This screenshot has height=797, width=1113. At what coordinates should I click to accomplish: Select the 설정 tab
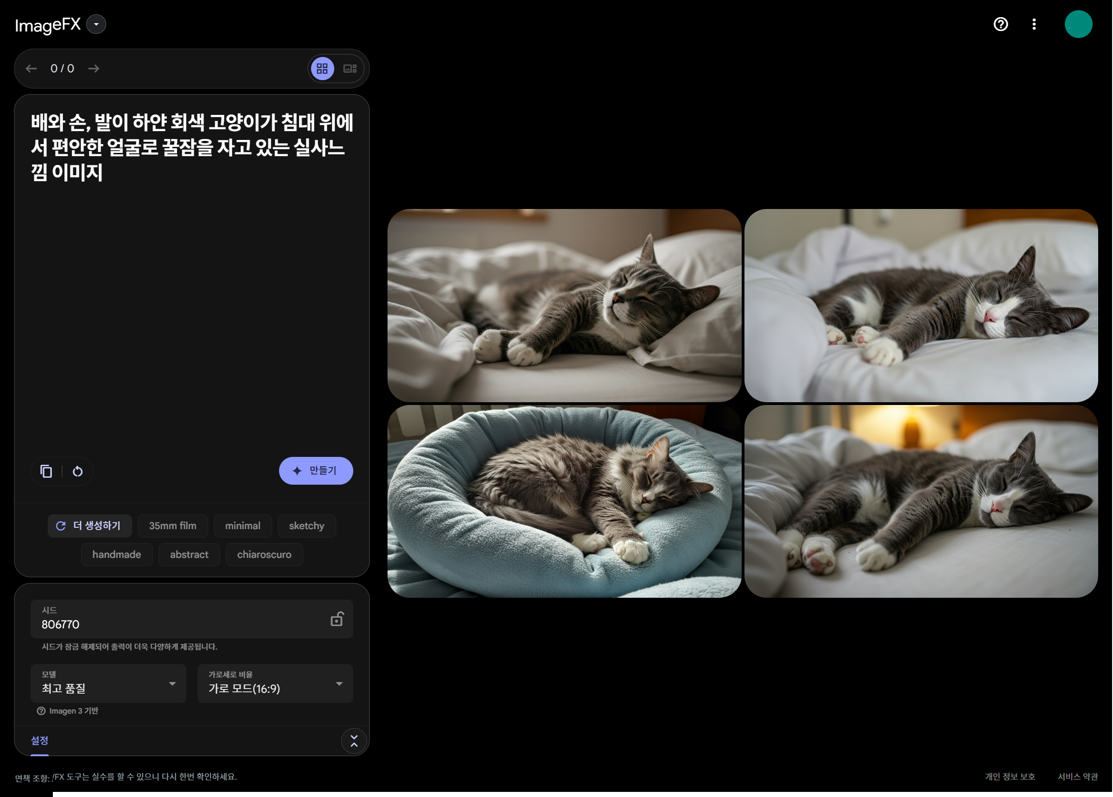coord(40,740)
